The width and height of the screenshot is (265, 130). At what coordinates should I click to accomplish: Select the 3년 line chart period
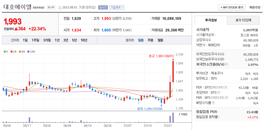pyautogui.click(x=66, y=40)
